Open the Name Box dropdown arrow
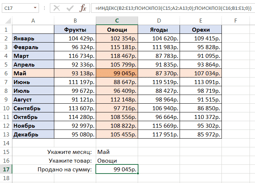 click(x=35, y=8)
